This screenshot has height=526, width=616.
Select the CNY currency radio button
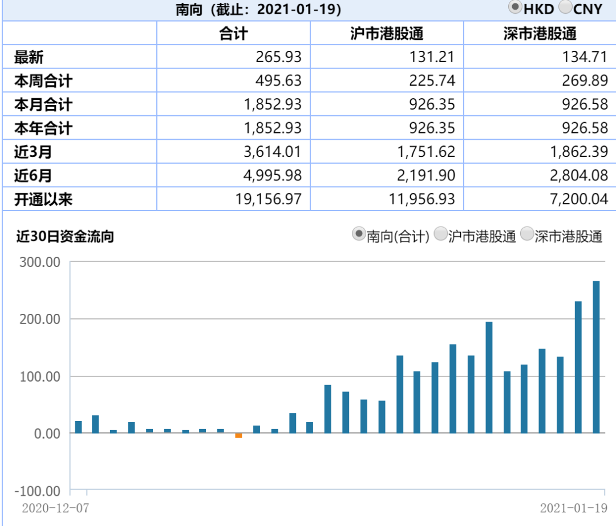click(565, 7)
